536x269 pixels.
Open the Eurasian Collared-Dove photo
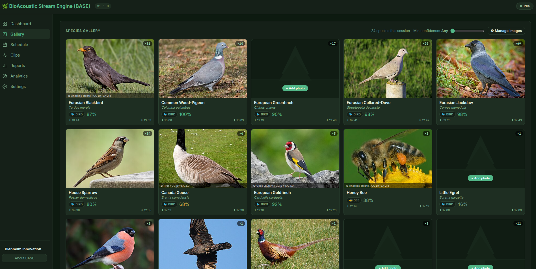tap(388, 69)
